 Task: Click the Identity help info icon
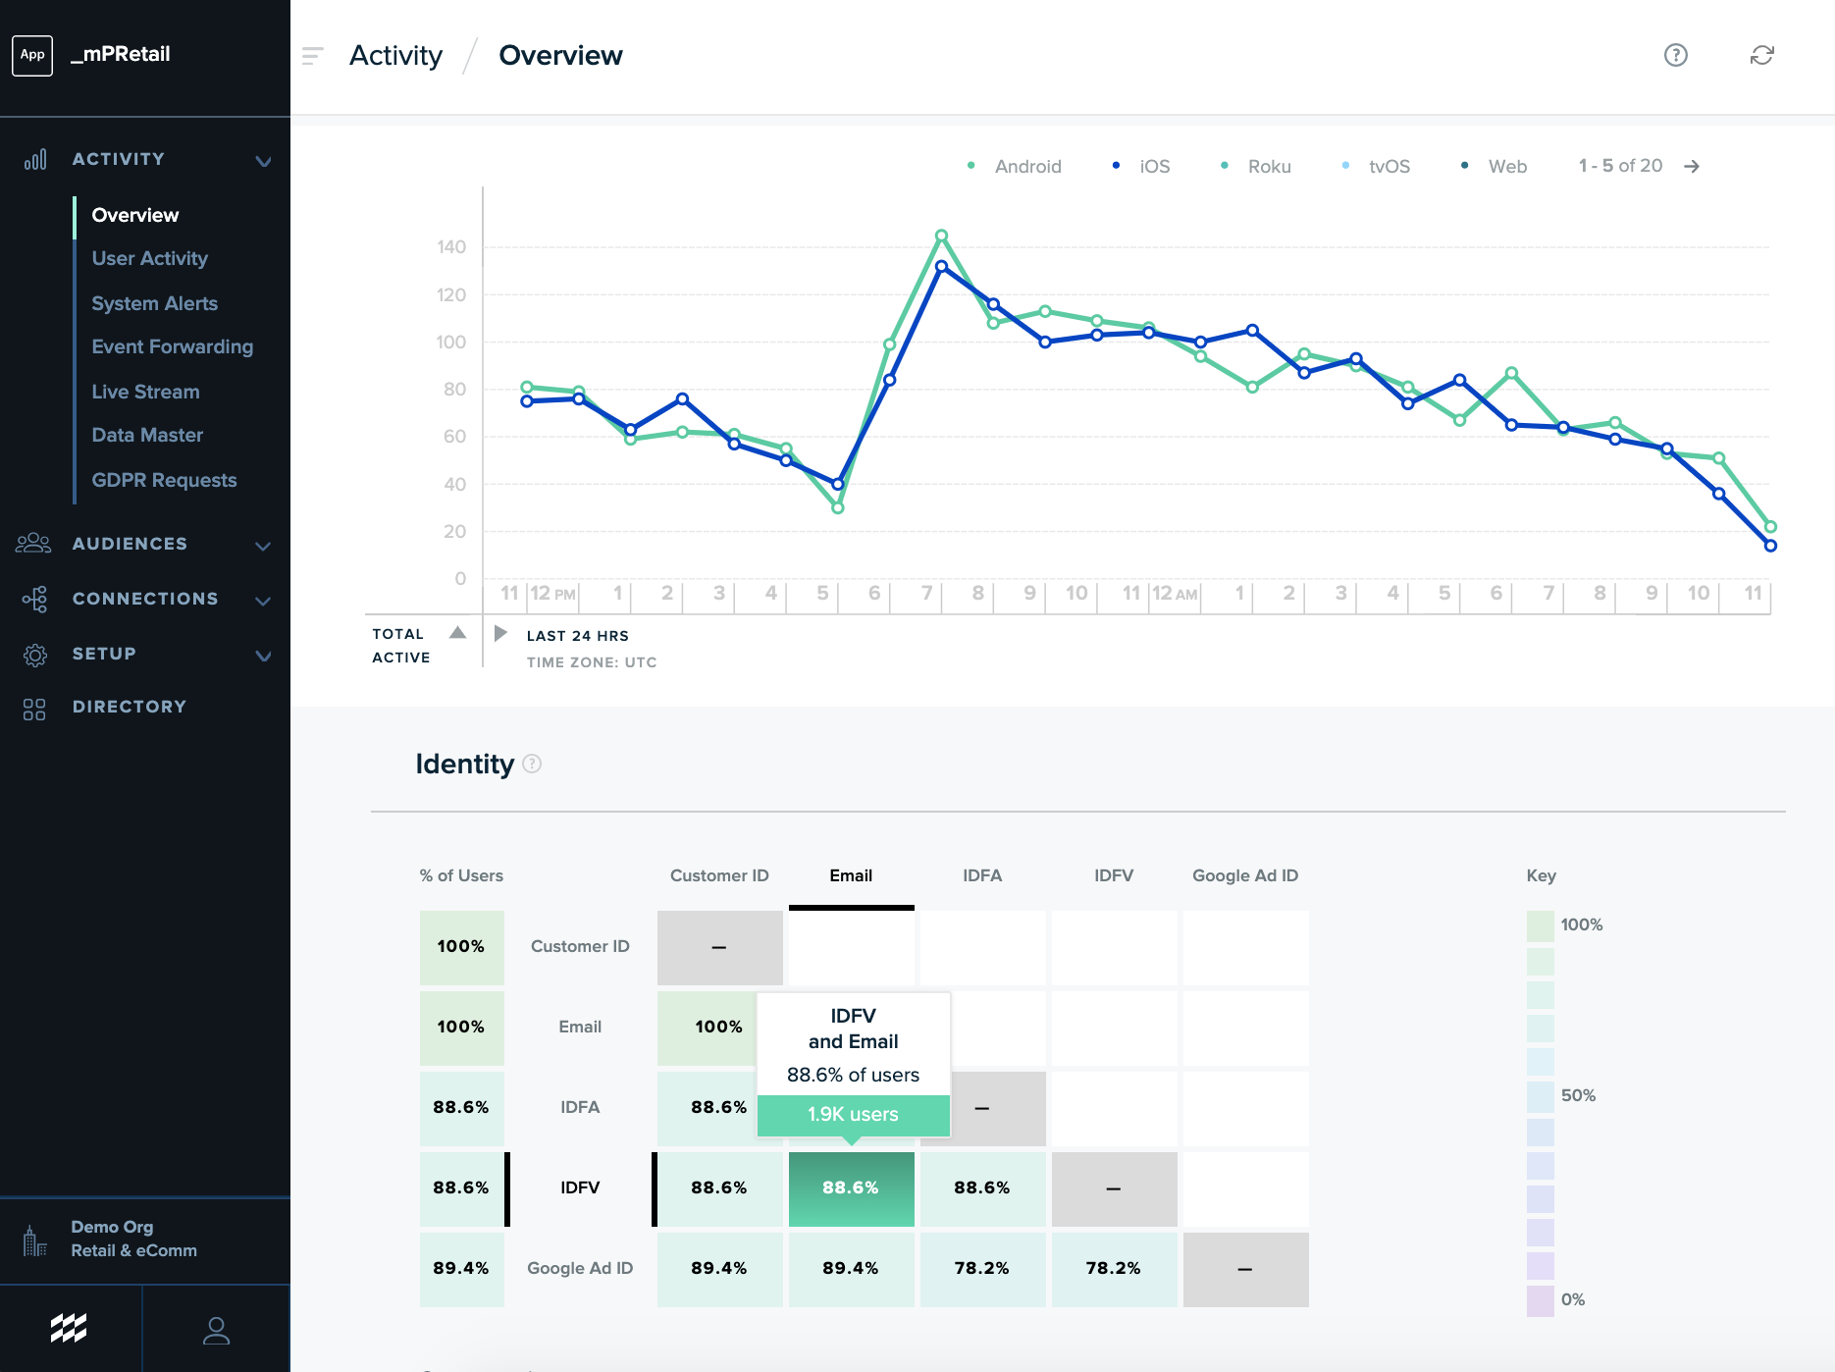pos(532,764)
